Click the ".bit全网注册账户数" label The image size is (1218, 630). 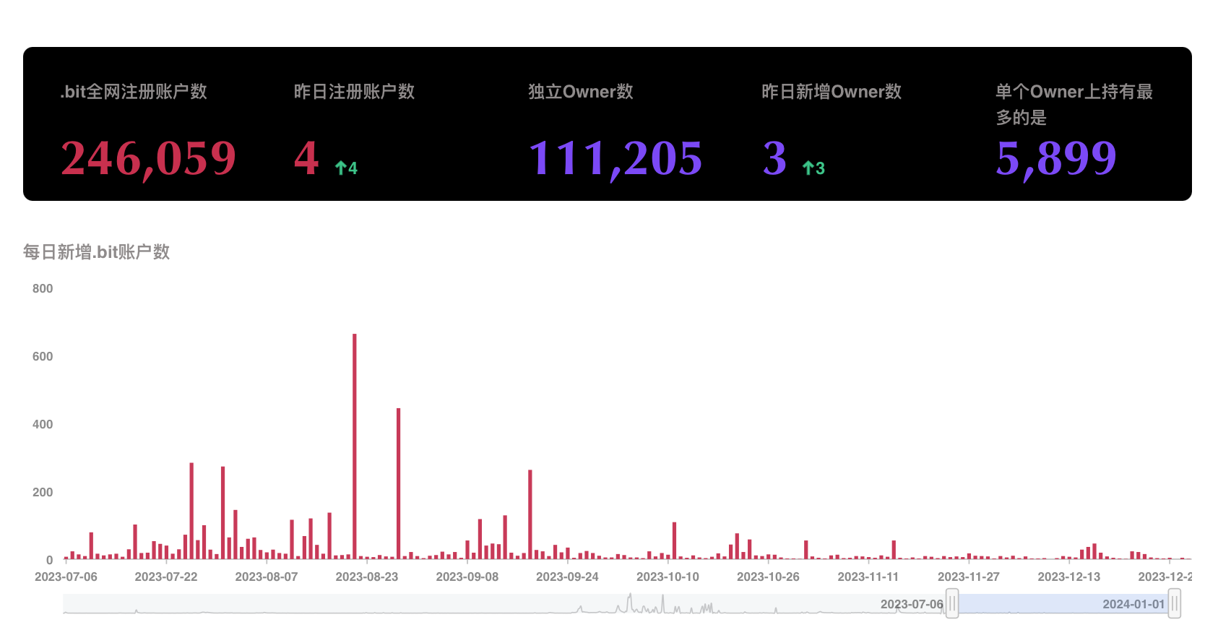pyautogui.click(x=134, y=92)
